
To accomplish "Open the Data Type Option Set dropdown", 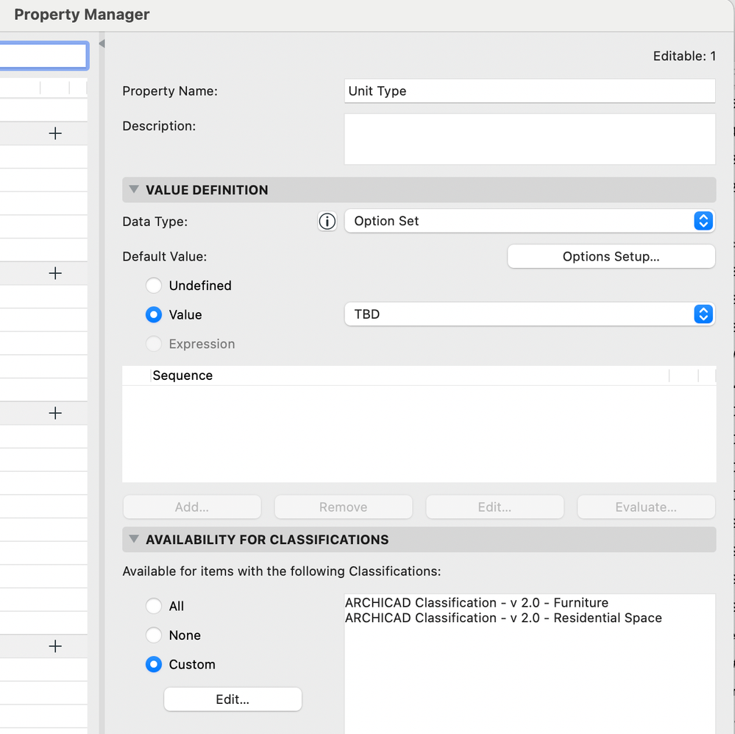I will (529, 221).
